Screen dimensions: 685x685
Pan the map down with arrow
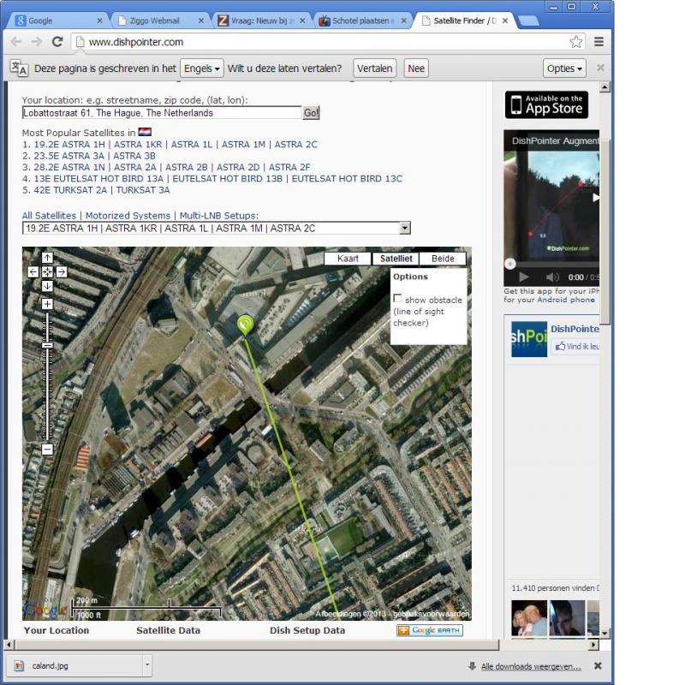coord(47,286)
